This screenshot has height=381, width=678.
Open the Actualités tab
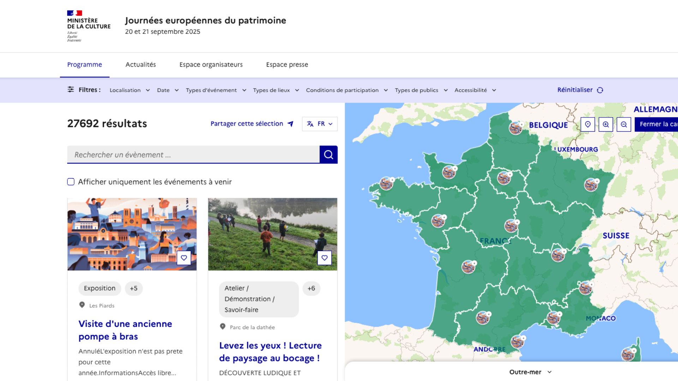[x=141, y=65]
